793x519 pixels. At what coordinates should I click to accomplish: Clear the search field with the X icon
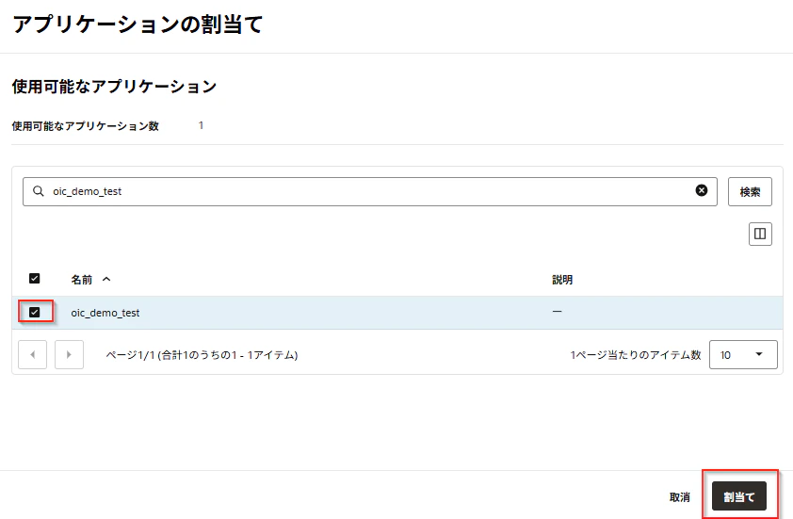(x=701, y=190)
